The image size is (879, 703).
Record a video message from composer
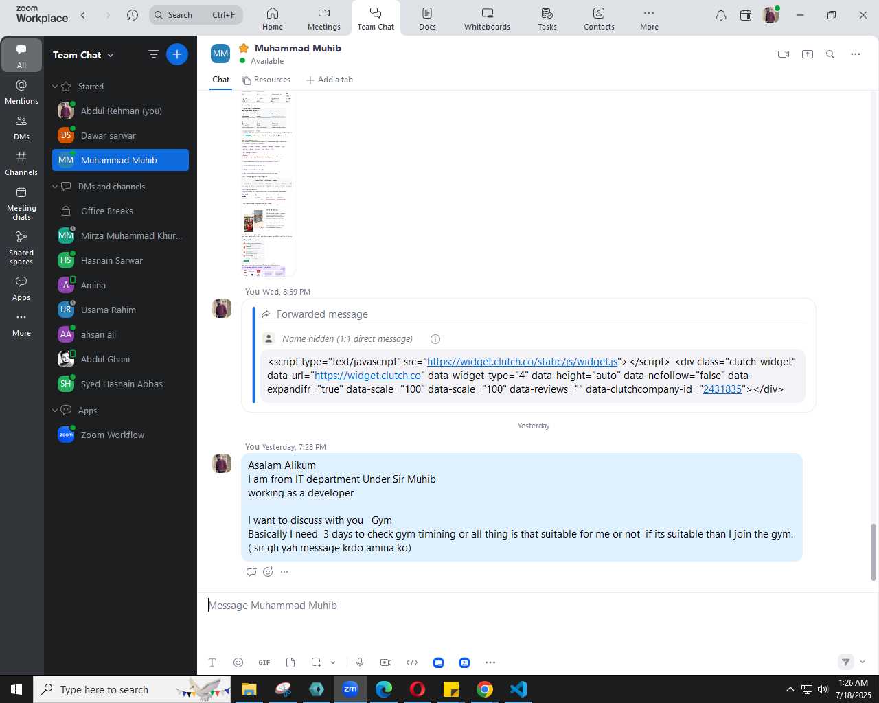[x=386, y=662]
